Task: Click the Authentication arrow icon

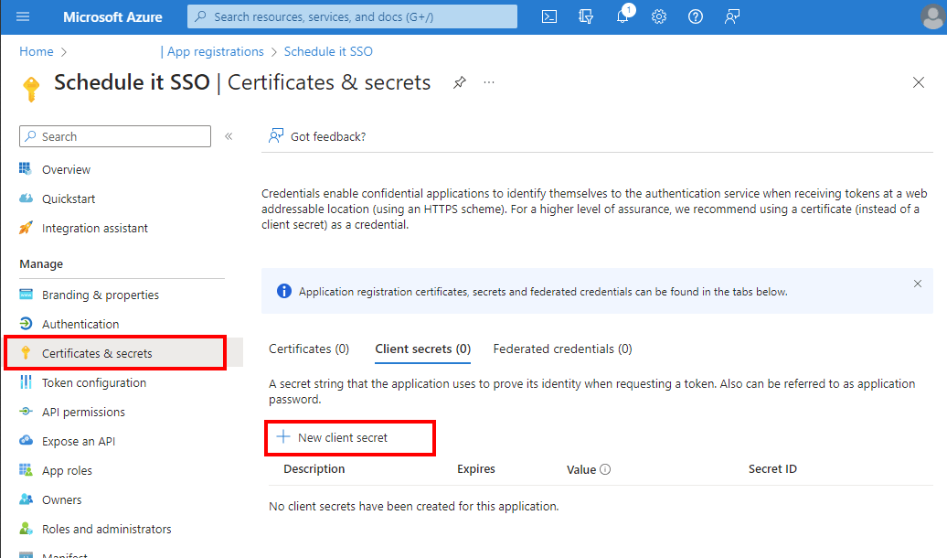Action: (26, 324)
